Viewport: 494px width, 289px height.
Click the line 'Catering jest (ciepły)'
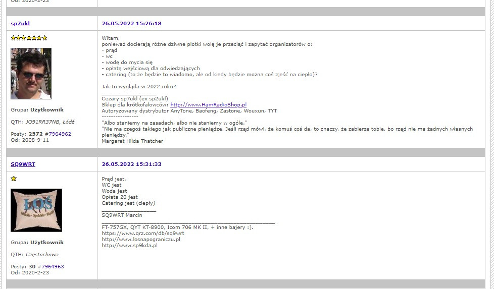pos(128,203)
